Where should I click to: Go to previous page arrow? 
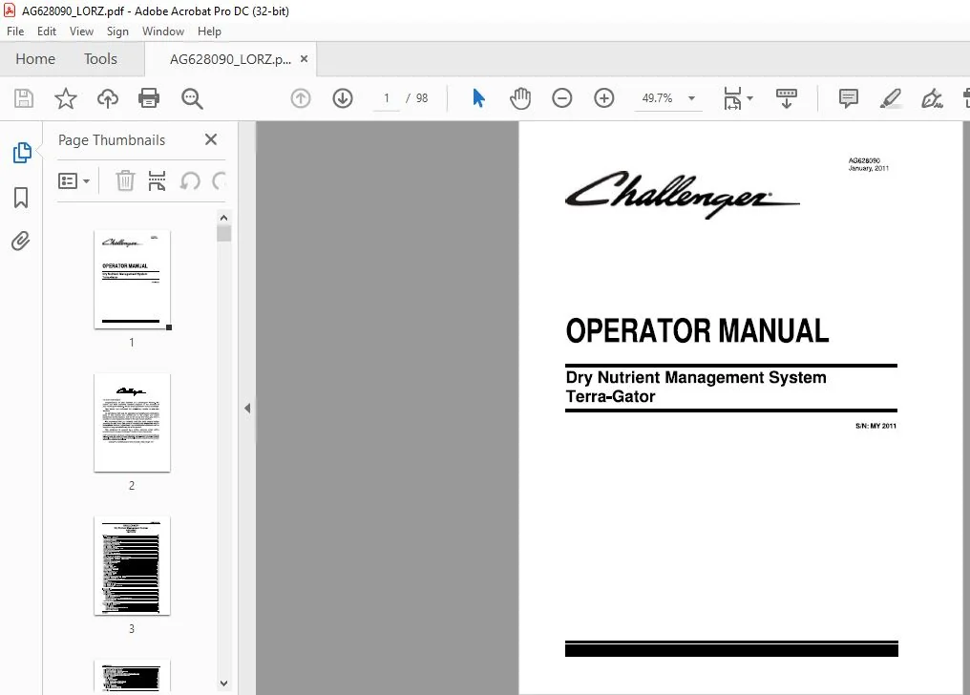click(x=301, y=98)
